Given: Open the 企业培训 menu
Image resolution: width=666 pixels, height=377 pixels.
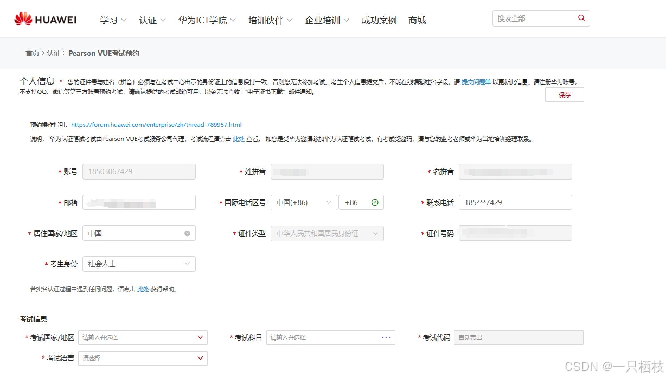Looking at the screenshot, I should click(x=327, y=20).
